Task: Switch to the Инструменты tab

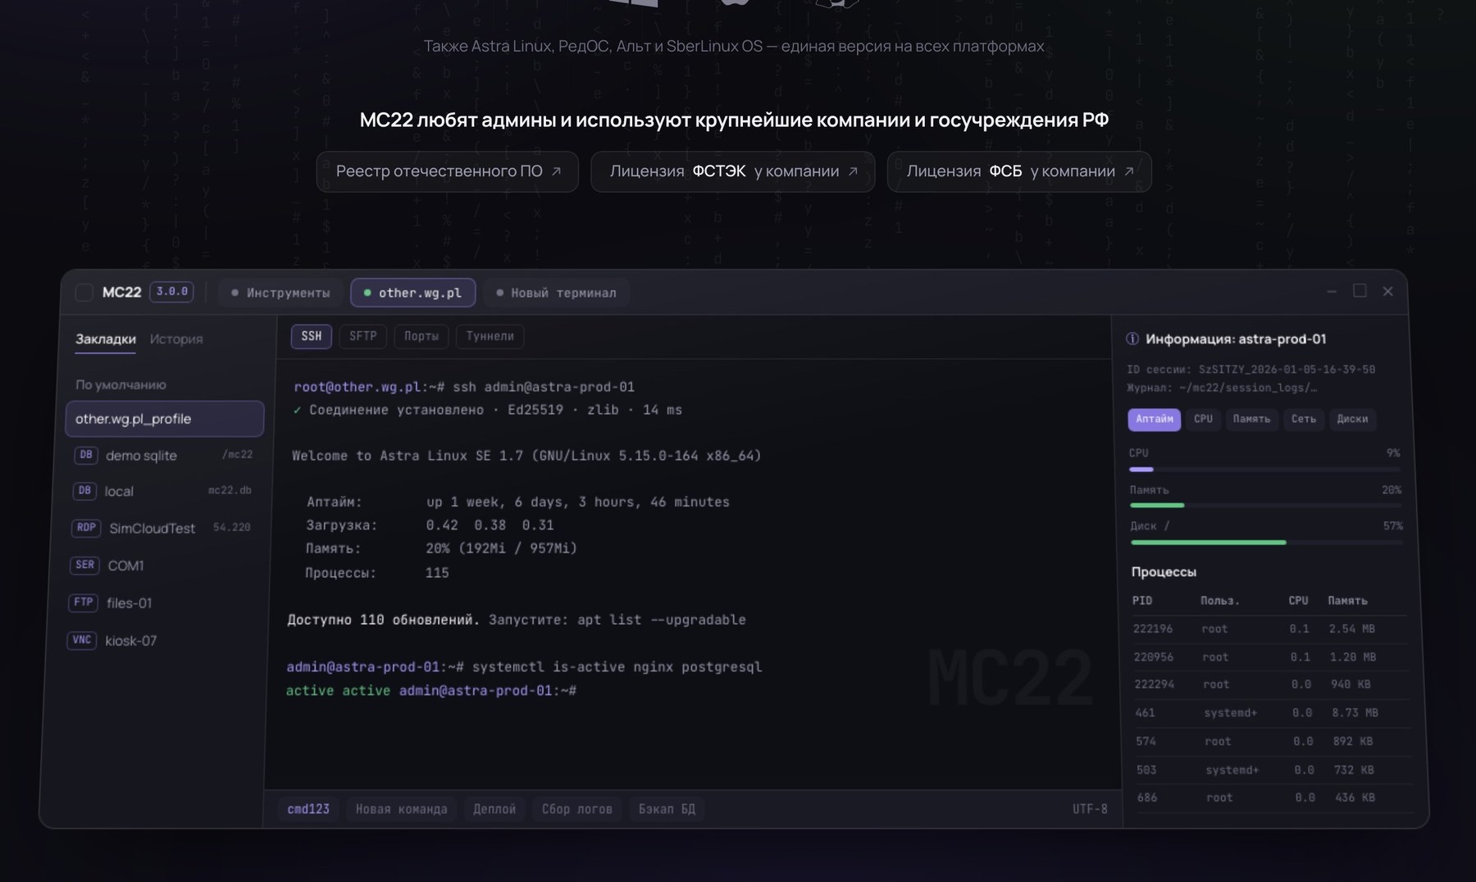Action: (280, 293)
